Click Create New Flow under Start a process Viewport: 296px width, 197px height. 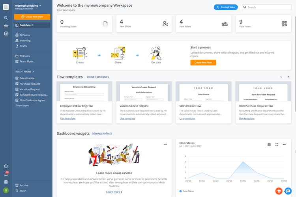click(x=203, y=63)
